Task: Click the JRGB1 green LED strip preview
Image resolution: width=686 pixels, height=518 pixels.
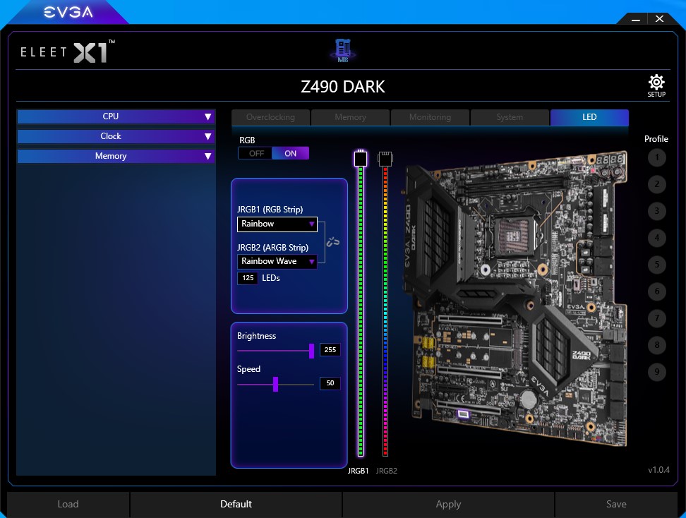Action: tap(361, 311)
